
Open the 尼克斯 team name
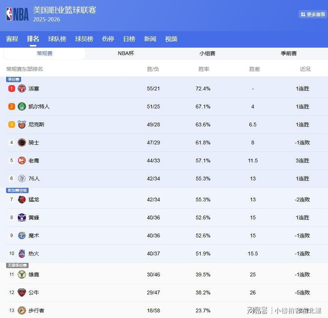pyautogui.click(x=37, y=125)
